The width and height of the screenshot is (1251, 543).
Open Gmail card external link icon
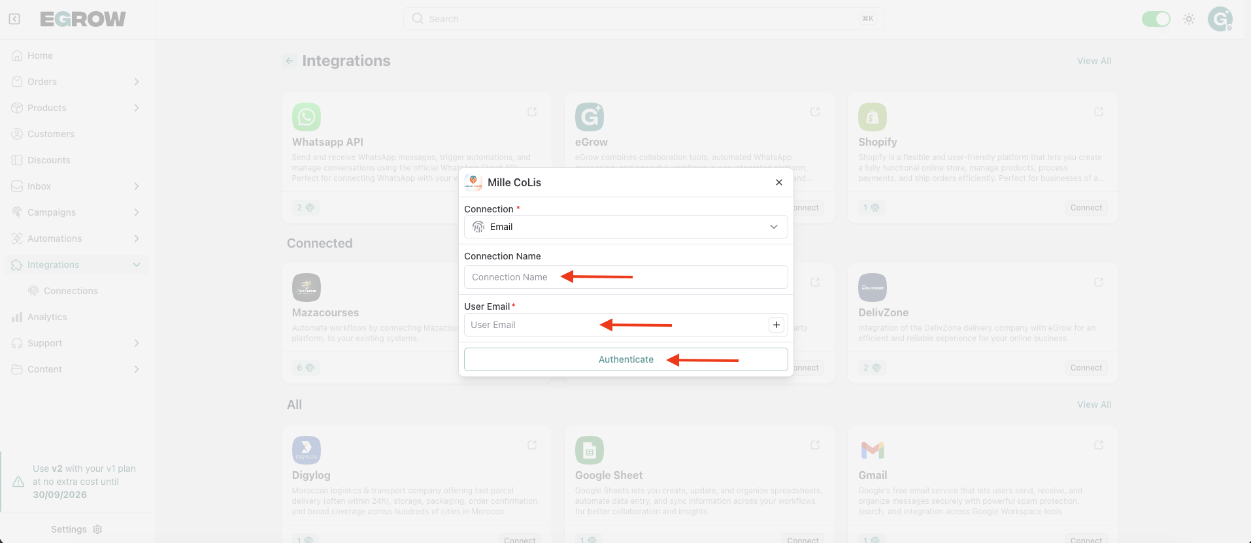pos(1099,445)
